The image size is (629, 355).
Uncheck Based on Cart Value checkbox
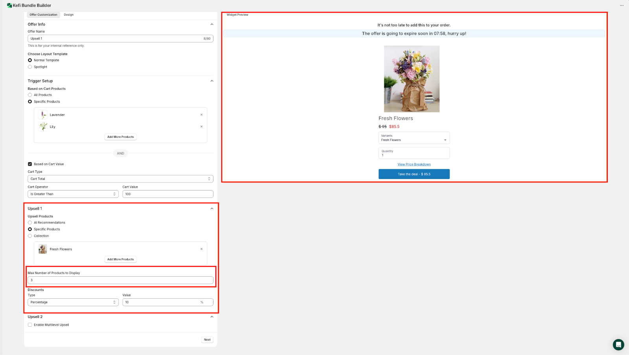coord(30,164)
